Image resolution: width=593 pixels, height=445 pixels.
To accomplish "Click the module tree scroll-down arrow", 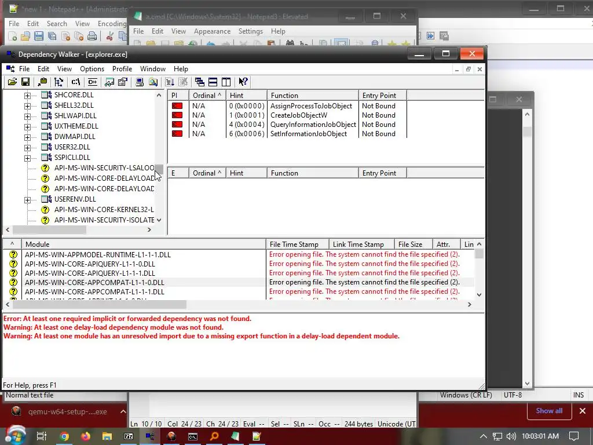I will tap(159, 220).
